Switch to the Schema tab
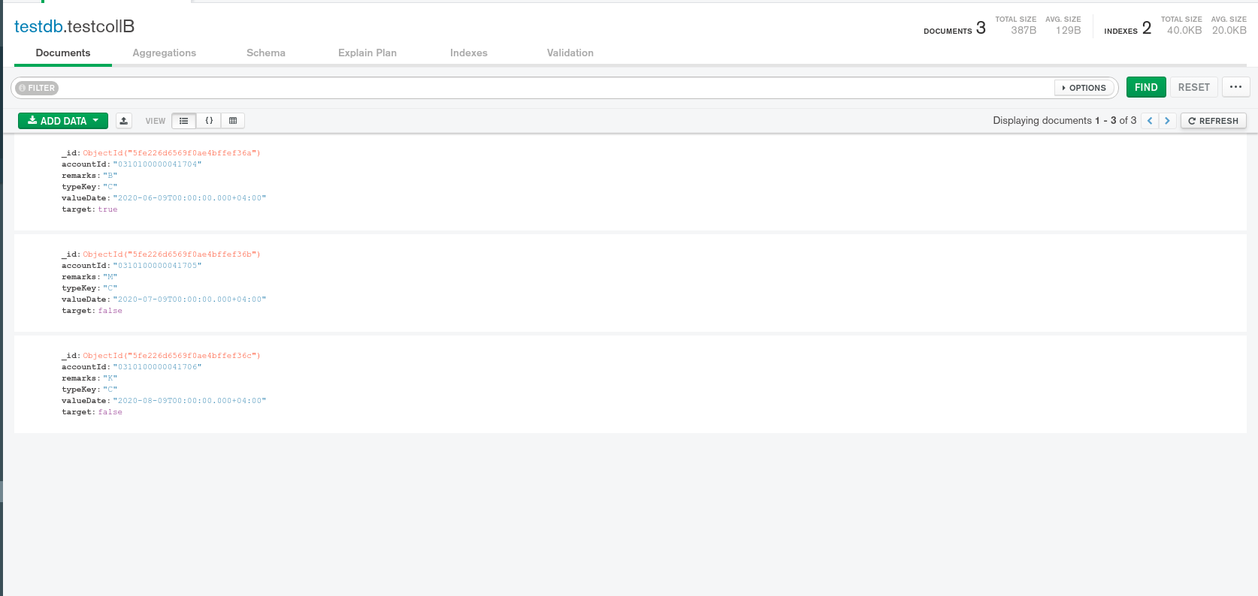Viewport: 1258px width, 596px height. click(x=266, y=53)
